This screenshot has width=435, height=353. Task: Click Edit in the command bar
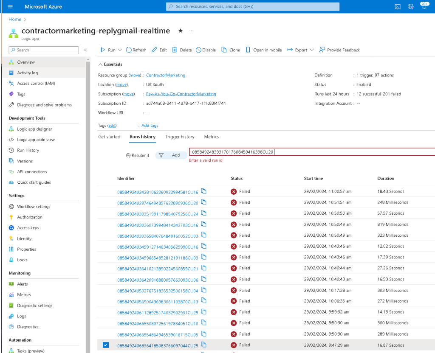click(159, 50)
